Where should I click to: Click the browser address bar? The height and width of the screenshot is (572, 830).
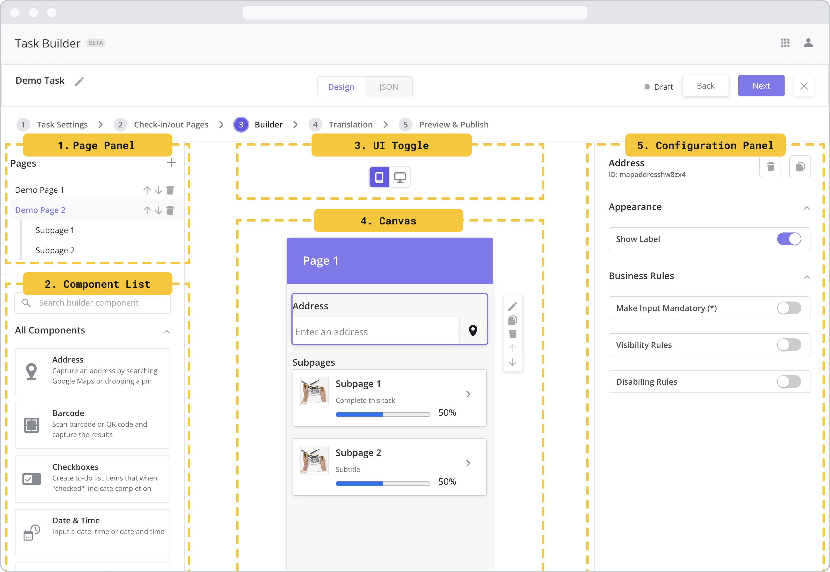(415, 13)
